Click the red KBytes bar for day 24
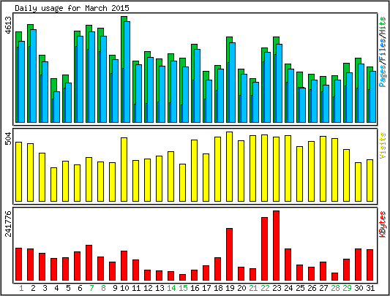This screenshot has height=296, width=390. 288,265
